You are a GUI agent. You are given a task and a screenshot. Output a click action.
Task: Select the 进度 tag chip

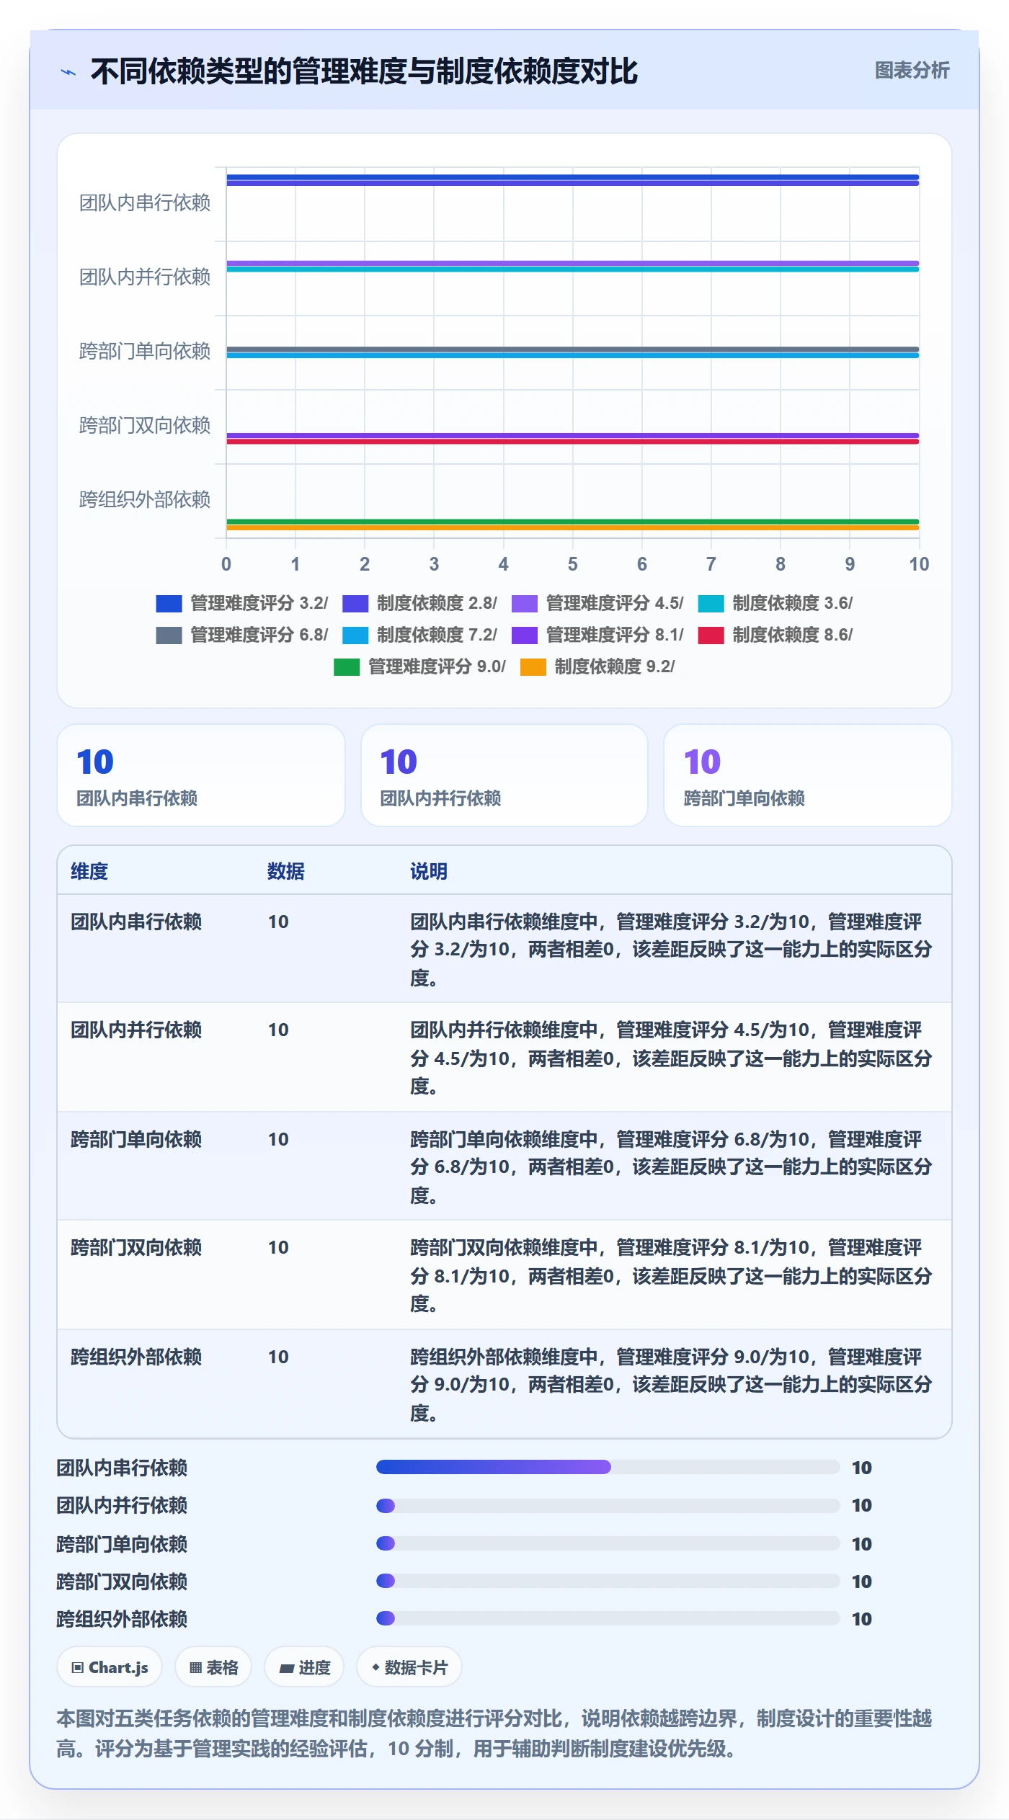point(304,1667)
